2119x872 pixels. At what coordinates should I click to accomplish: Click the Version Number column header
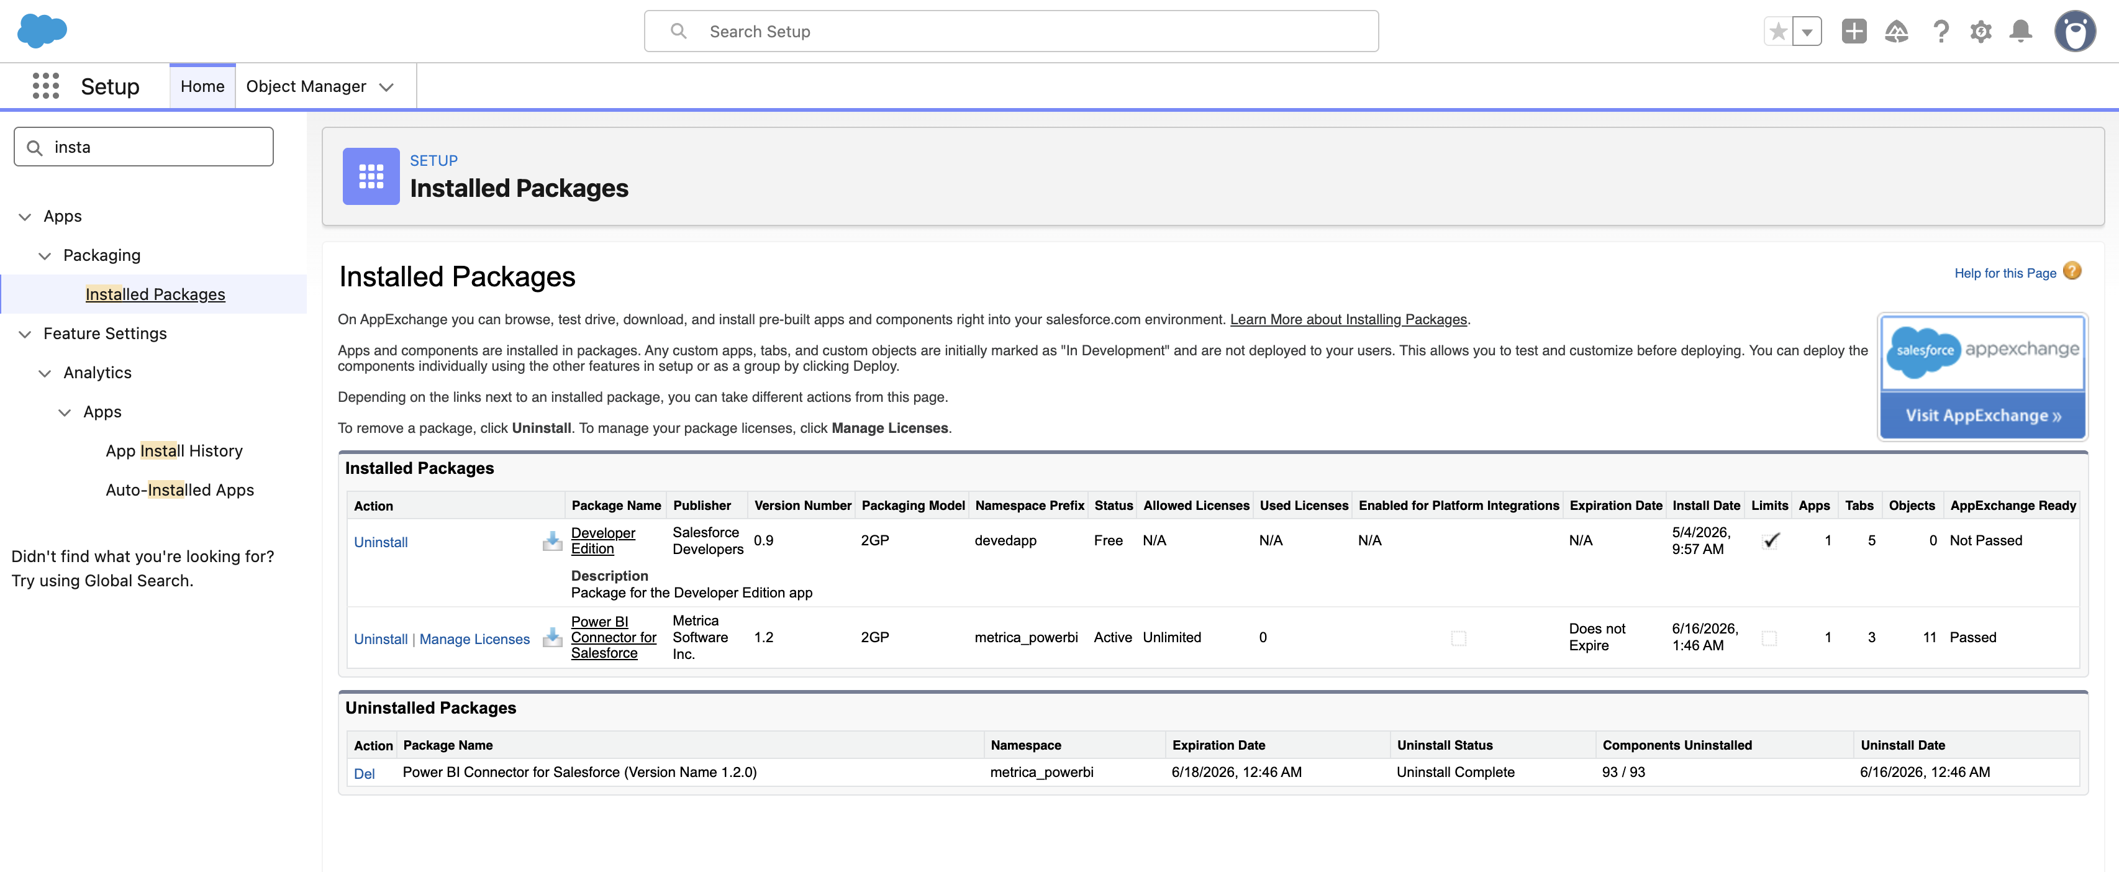(x=802, y=506)
